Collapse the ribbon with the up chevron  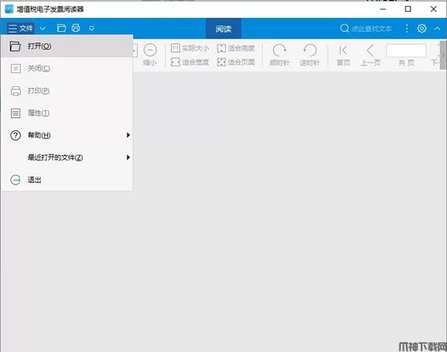point(437,28)
